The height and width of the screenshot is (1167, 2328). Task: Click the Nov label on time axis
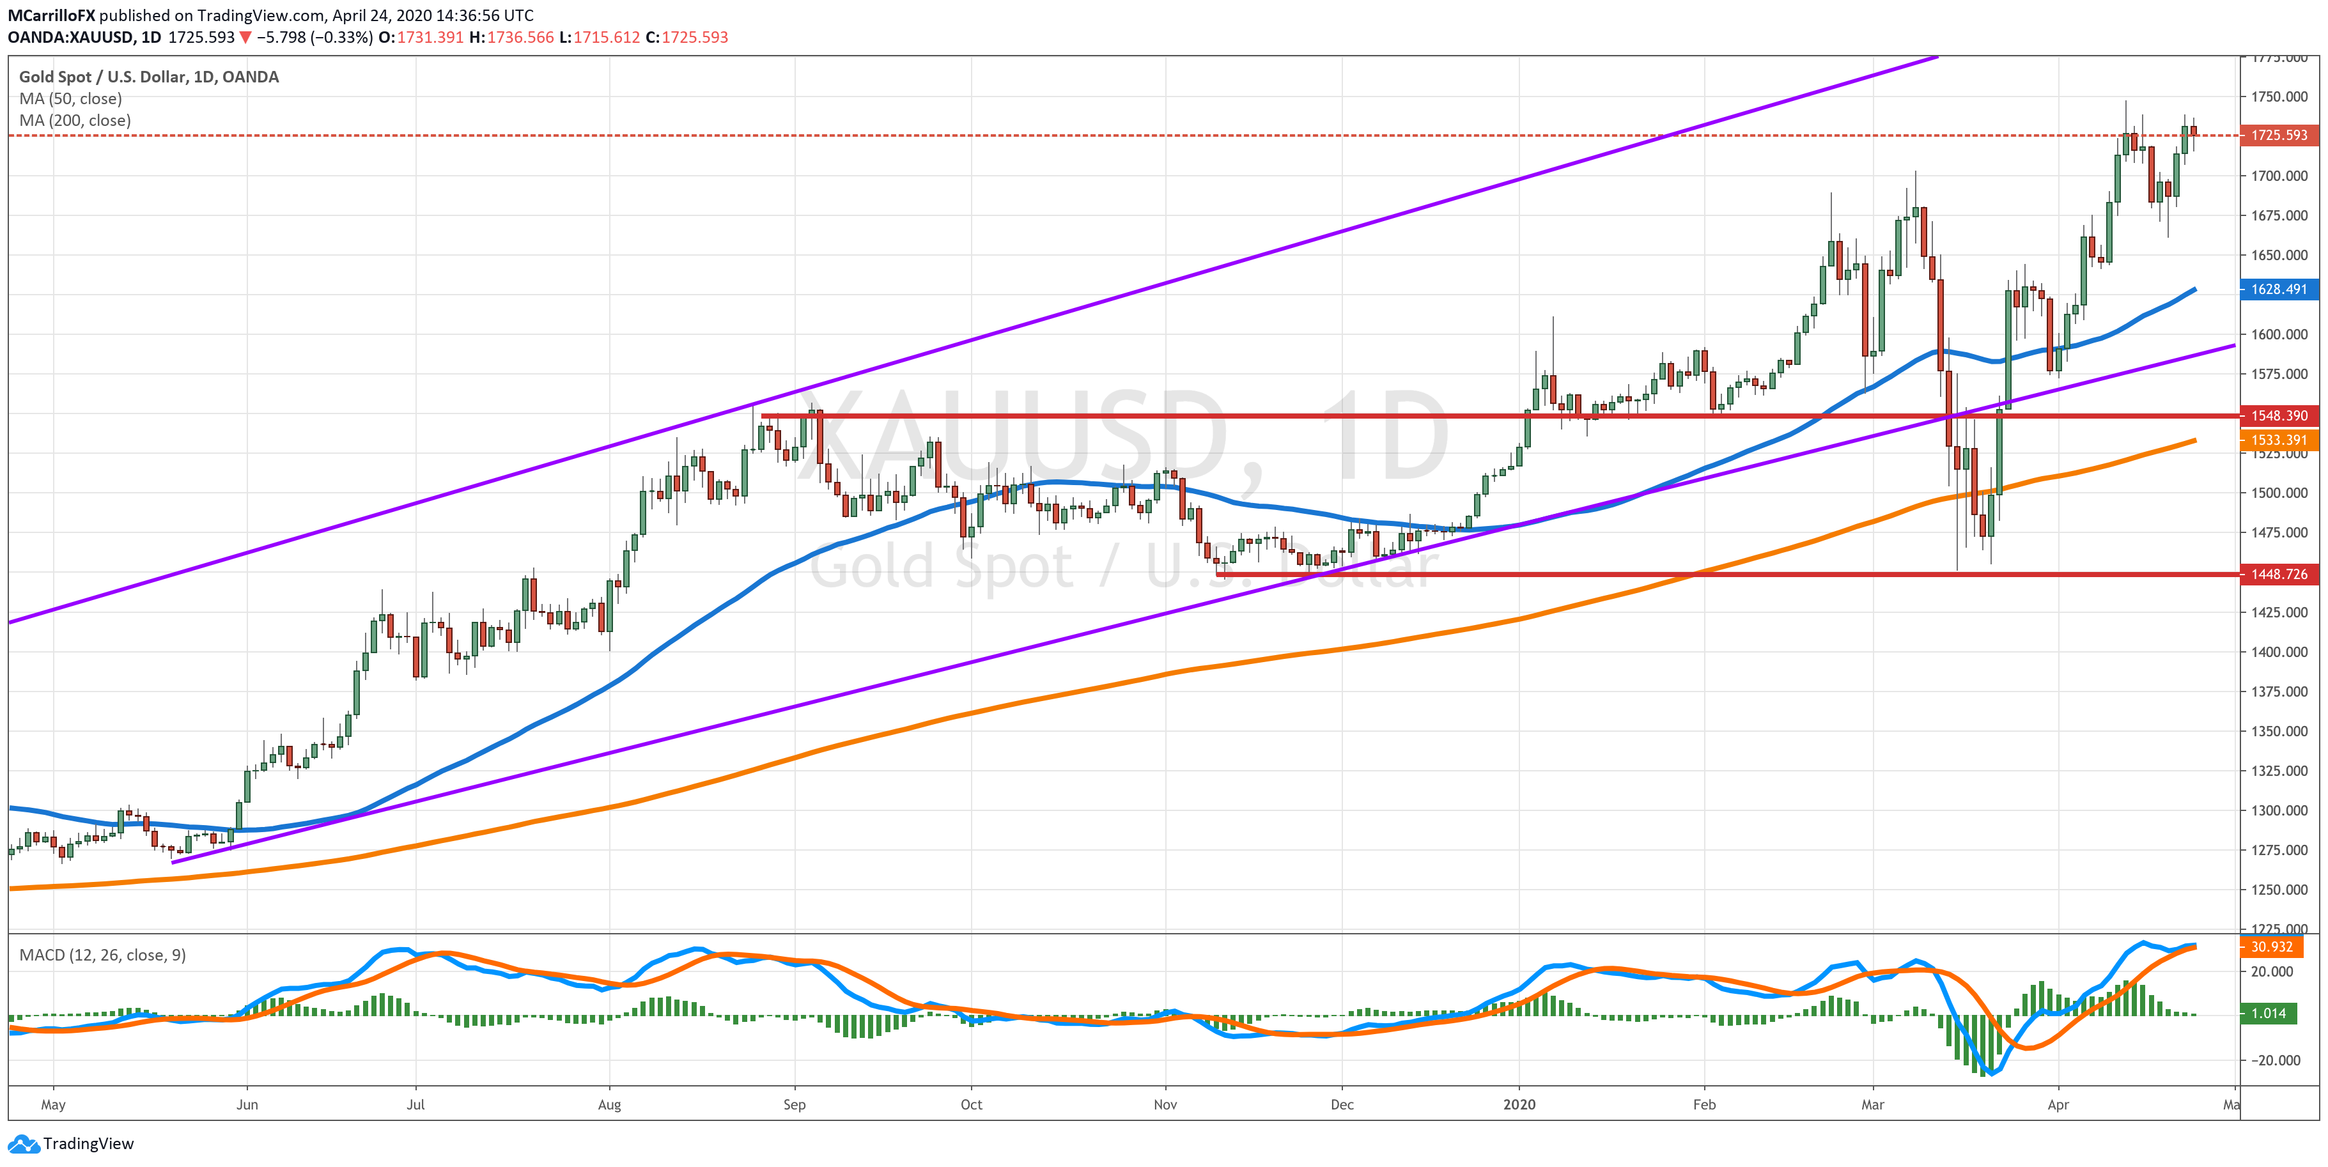click(1166, 1104)
